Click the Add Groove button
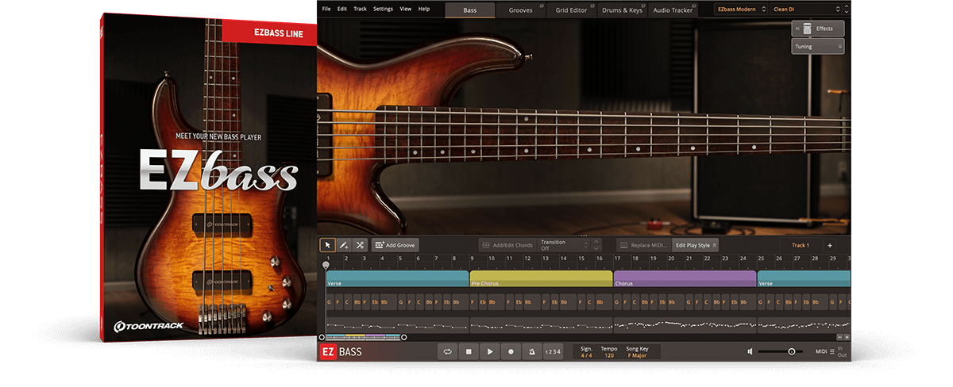 tap(395, 246)
